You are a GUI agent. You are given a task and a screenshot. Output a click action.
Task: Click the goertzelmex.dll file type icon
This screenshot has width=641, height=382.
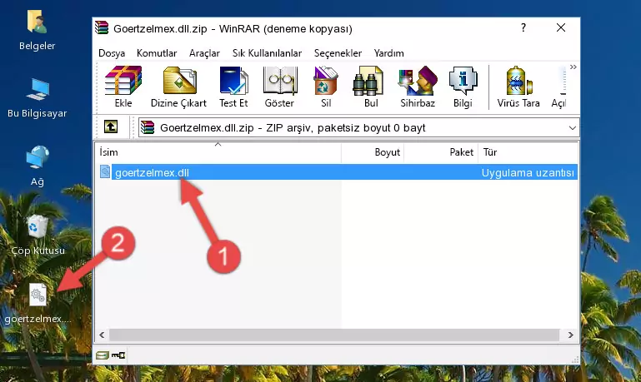click(x=105, y=171)
